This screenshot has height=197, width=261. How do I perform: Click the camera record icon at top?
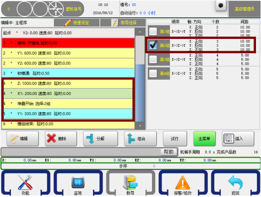pyautogui.click(x=221, y=5)
